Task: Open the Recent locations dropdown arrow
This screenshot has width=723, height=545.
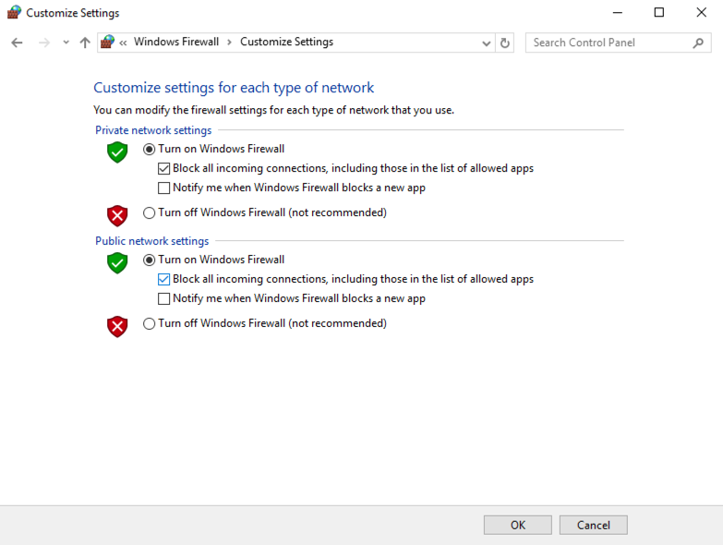Action: click(66, 42)
